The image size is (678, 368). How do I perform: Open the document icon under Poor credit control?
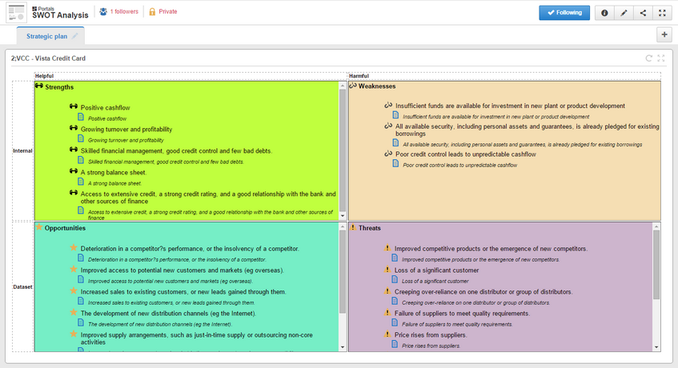[x=395, y=163]
